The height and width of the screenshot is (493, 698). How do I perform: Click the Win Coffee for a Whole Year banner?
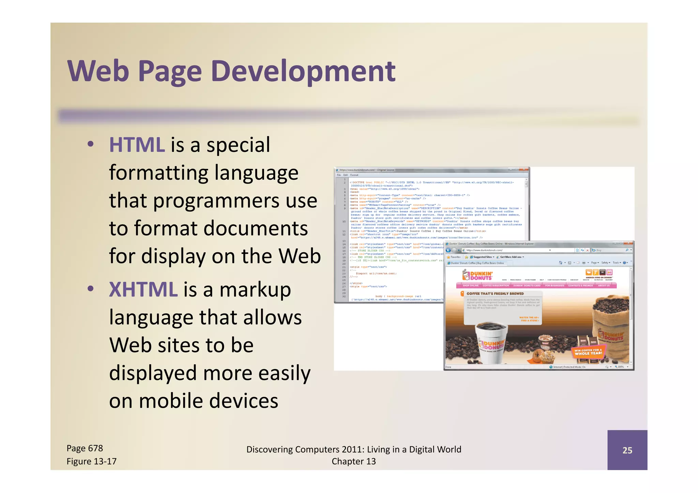tap(589, 352)
